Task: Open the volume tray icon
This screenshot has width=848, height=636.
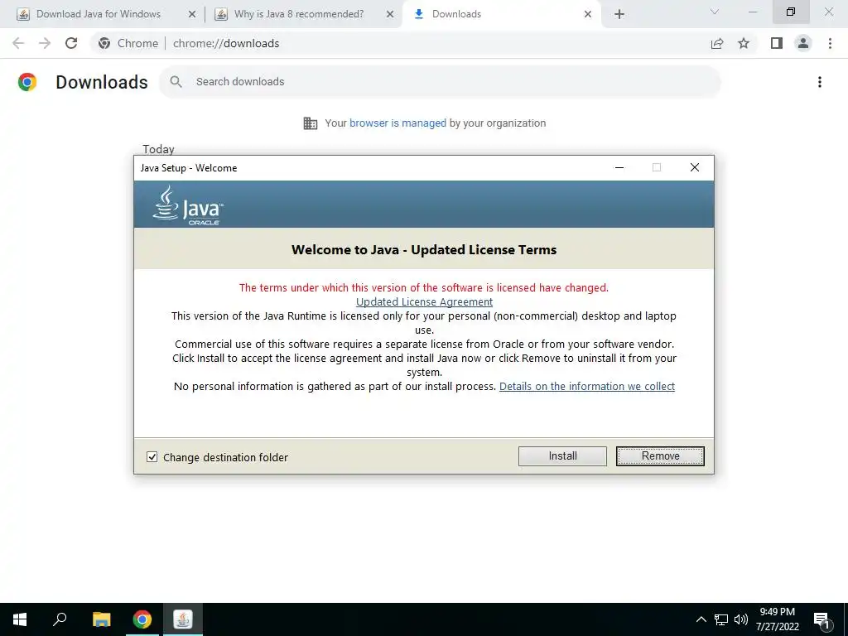Action: click(741, 619)
